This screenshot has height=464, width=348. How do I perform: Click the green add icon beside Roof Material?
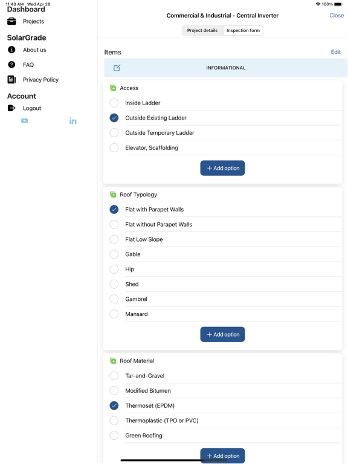tap(113, 361)
